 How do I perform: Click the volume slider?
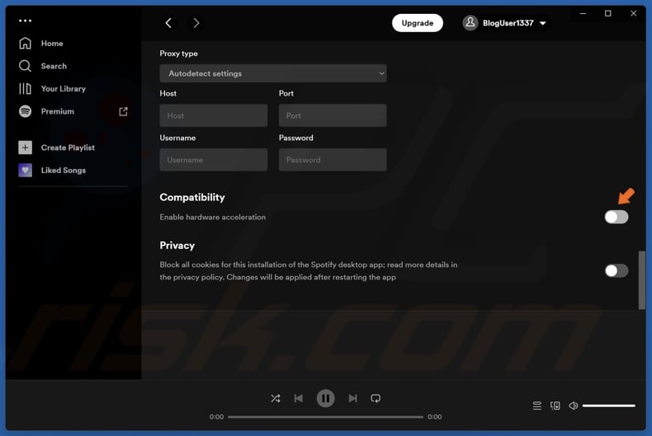[x=609, y=406]
